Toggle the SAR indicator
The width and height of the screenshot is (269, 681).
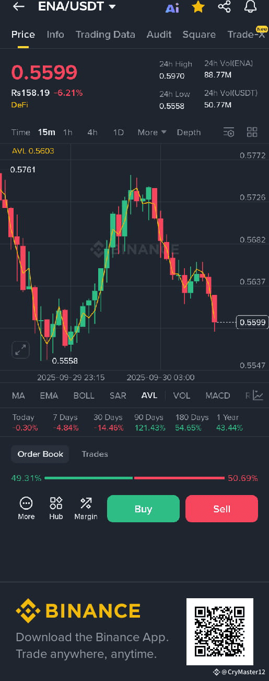(x=118, y=396)
